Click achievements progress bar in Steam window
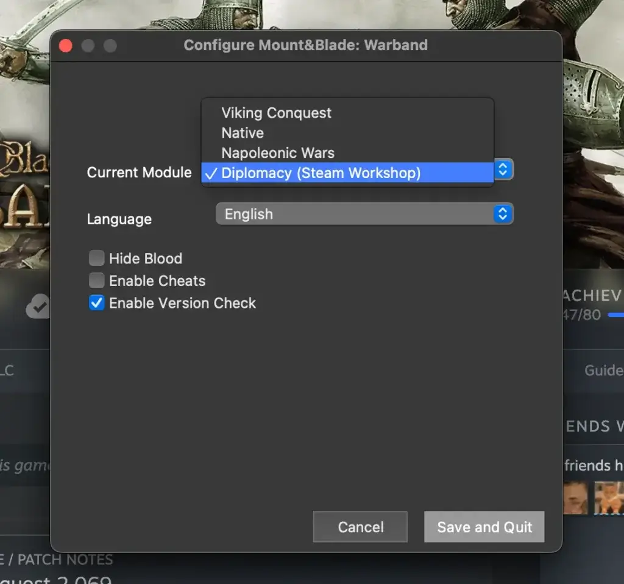The width and height of the screenshot is (624, 584). [x=615, y=315]
